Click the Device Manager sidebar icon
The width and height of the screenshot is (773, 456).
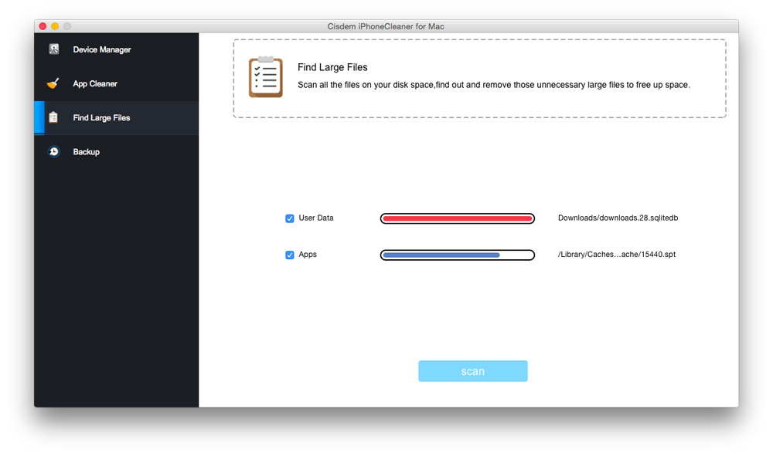[54, 49]
